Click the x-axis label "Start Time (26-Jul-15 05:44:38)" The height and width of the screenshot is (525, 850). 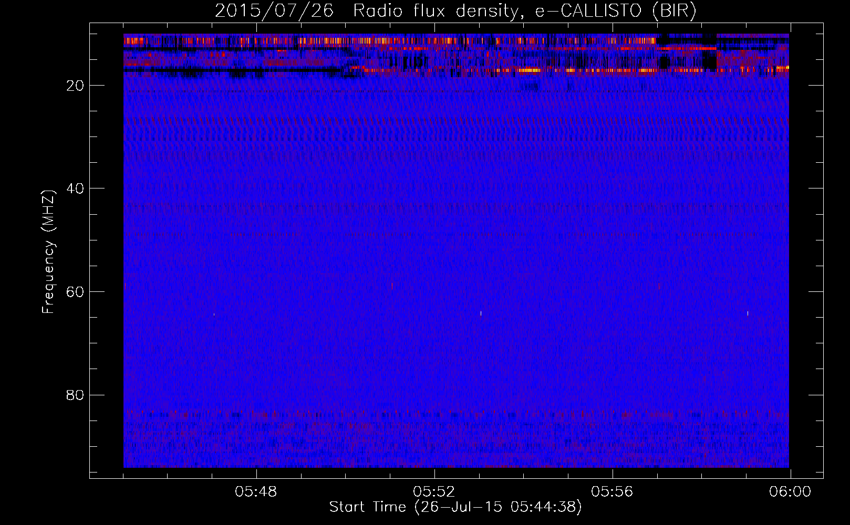pyautogui.click(x=455, y=507)
